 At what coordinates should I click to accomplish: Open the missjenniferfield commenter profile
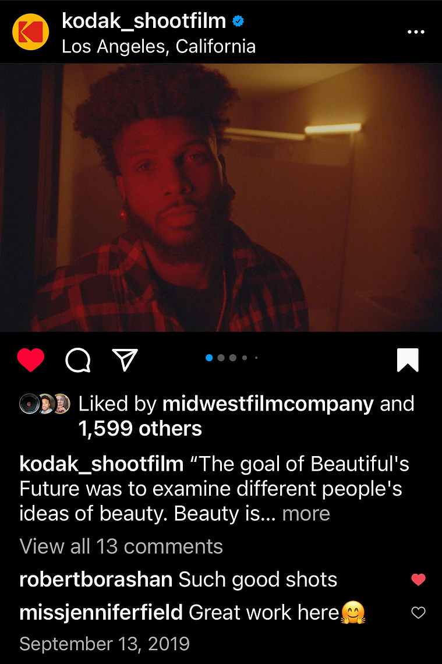101,612
